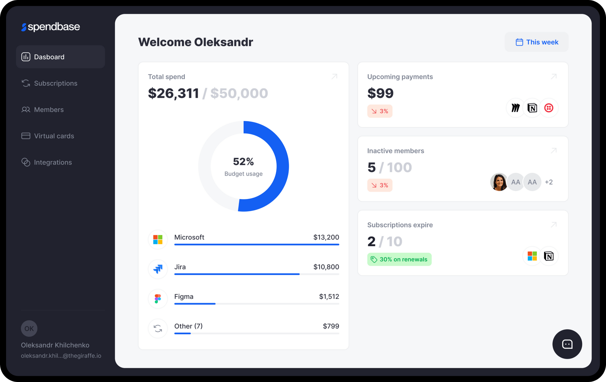
Task: Click the Microsoft app icon in spend list
Action: (x=158, y=239)
